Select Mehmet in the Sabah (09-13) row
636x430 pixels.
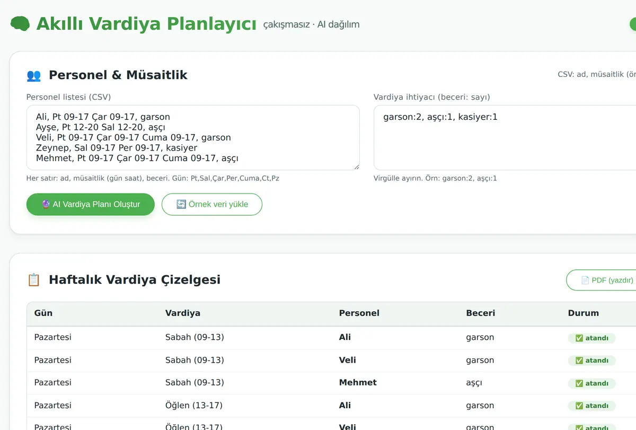click(358, 382)
